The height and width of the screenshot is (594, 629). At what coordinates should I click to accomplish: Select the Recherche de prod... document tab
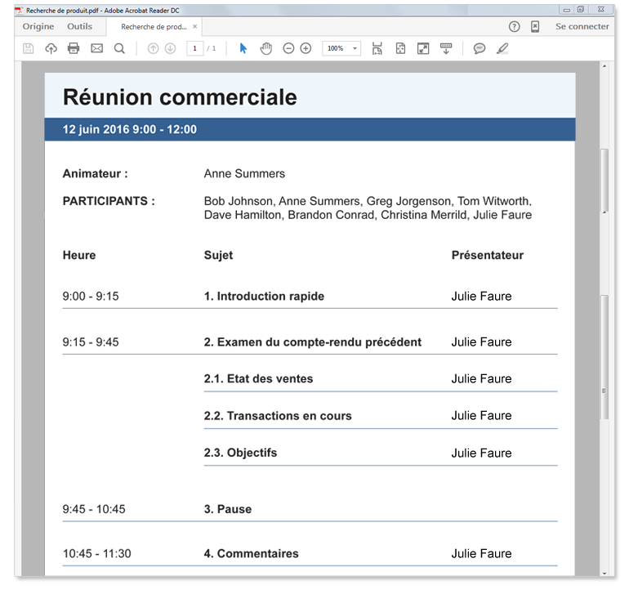154,27
